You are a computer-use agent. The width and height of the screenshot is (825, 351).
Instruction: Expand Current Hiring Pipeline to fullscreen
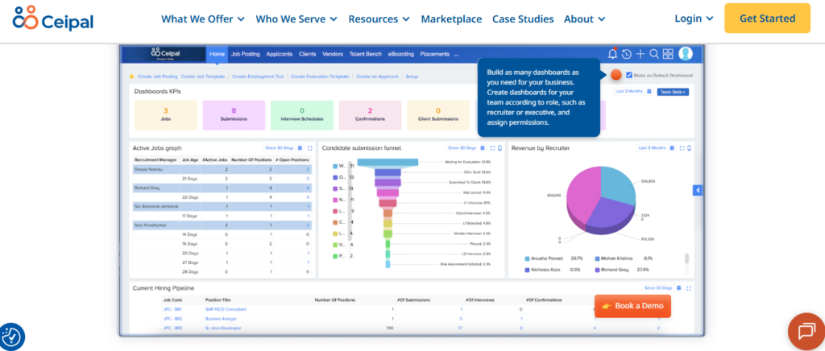tap(689, 288)
